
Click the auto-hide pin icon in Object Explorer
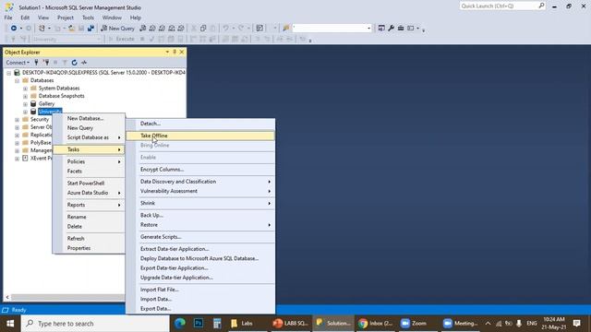tap(175, 52)
